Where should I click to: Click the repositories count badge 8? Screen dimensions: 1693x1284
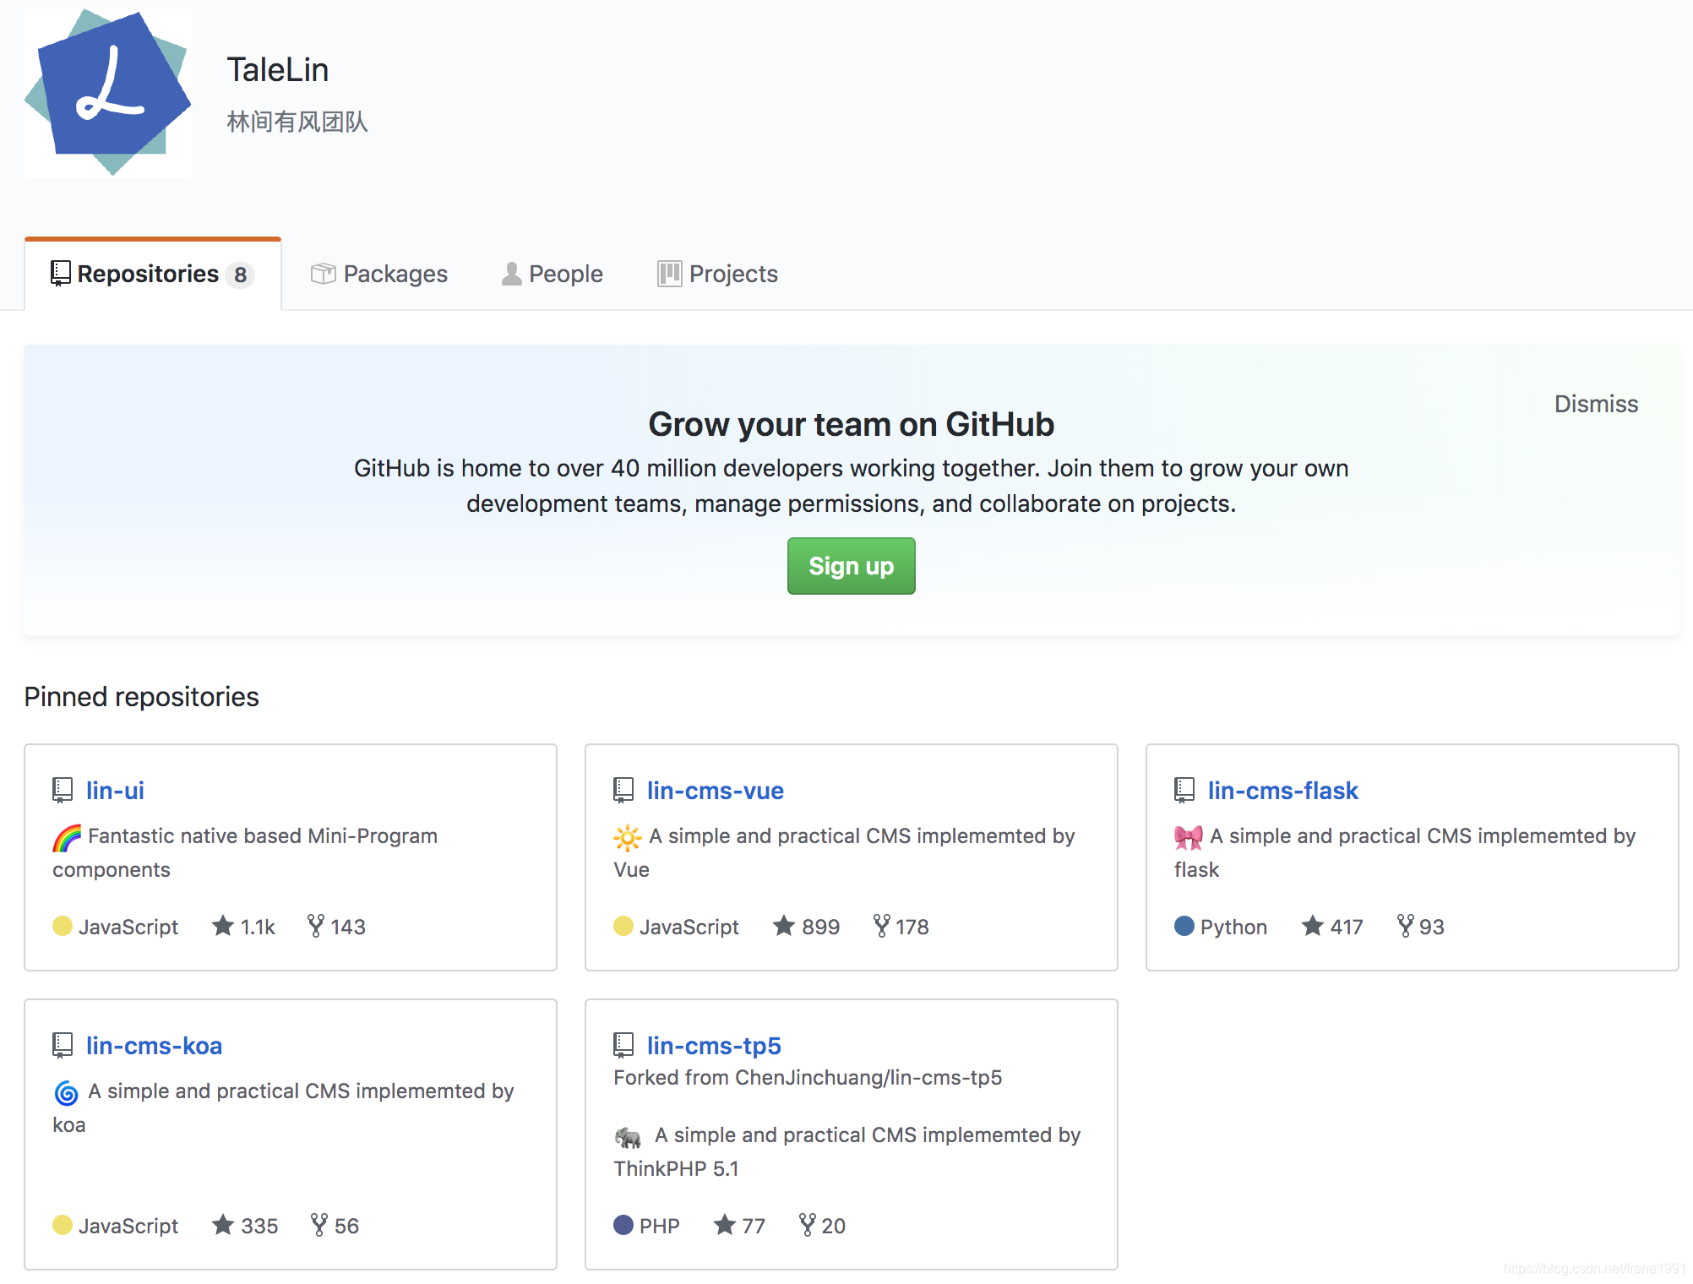[240, 275]
